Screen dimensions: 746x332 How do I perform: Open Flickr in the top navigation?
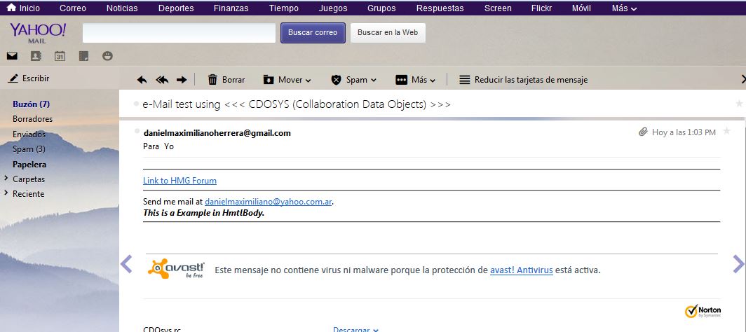point(541,8)
